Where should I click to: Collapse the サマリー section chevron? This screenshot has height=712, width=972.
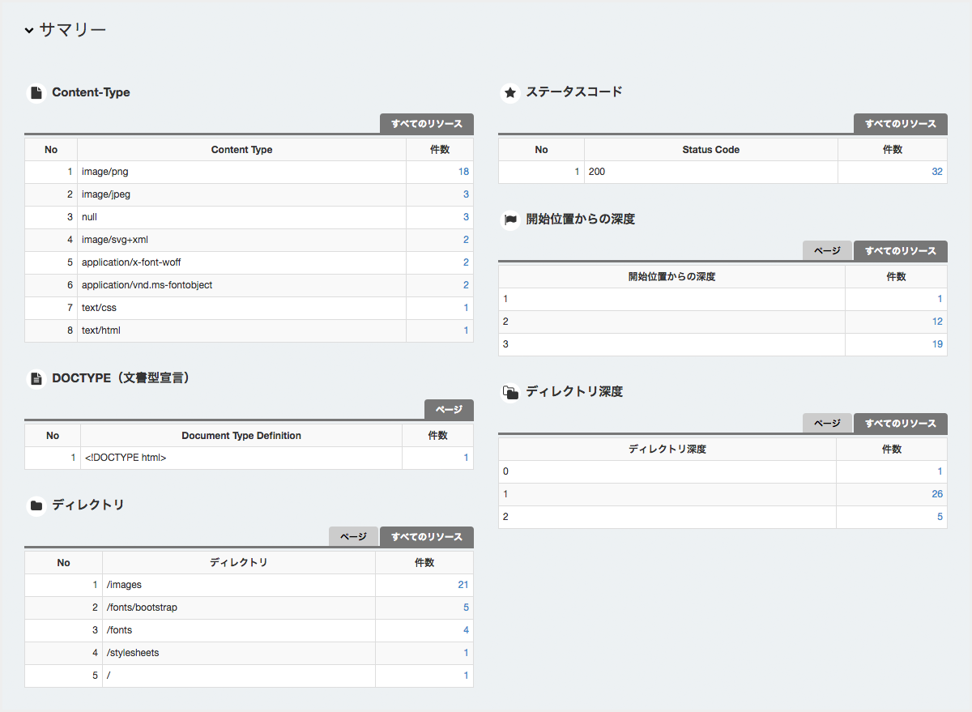click(29, 31)
